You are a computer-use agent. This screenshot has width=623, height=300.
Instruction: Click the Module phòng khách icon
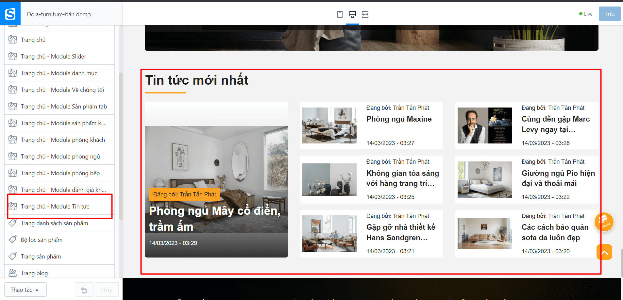(13, 140)
